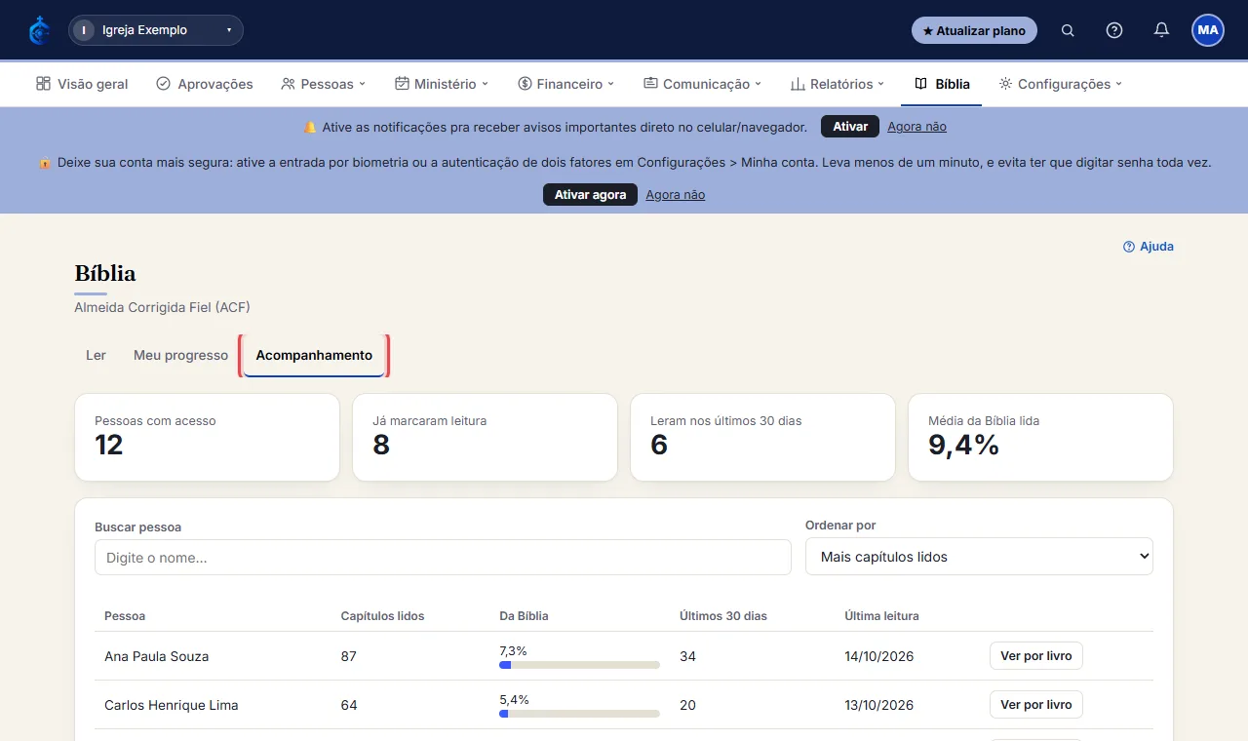Expand the Comunicação menu
The width and height of the screenshot is (1248, 741).
702,84
